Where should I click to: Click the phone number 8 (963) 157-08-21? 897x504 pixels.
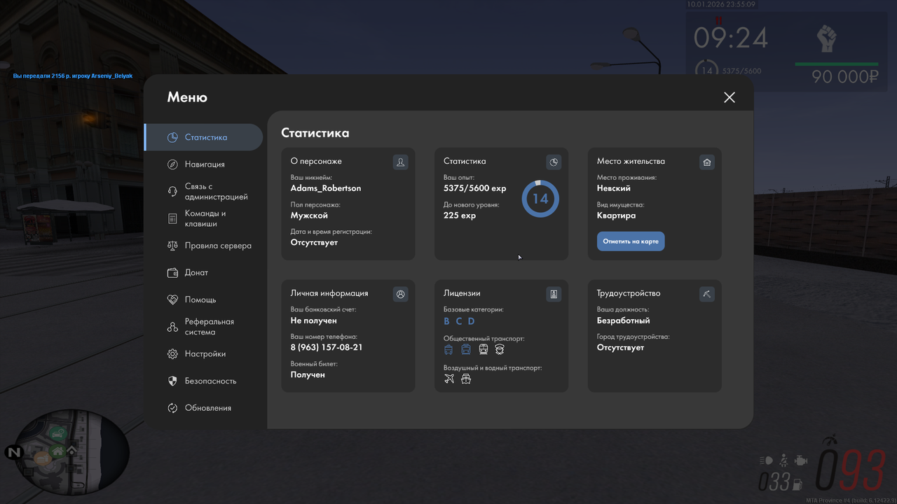(x=327, y=348)
